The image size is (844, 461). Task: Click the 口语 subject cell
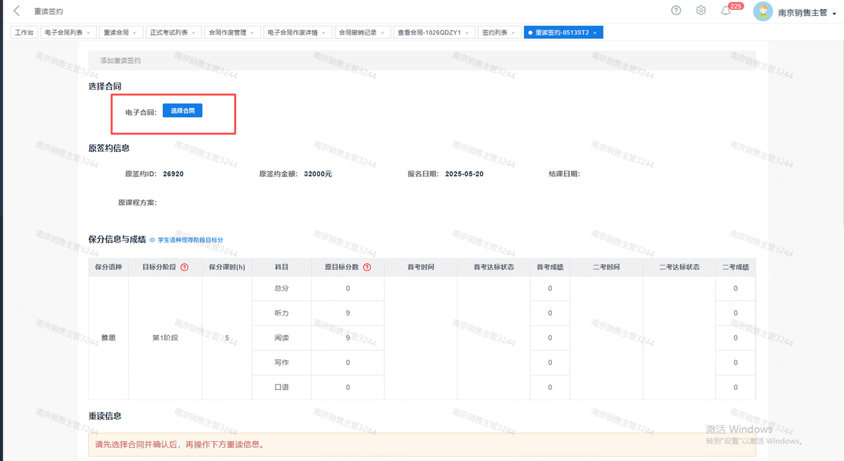(x=282, y=387)
